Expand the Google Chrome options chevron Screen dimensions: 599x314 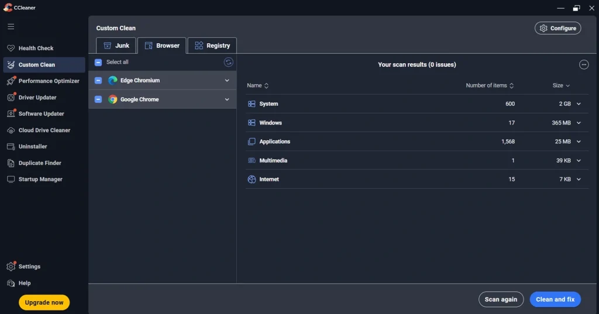click(227, 99)
